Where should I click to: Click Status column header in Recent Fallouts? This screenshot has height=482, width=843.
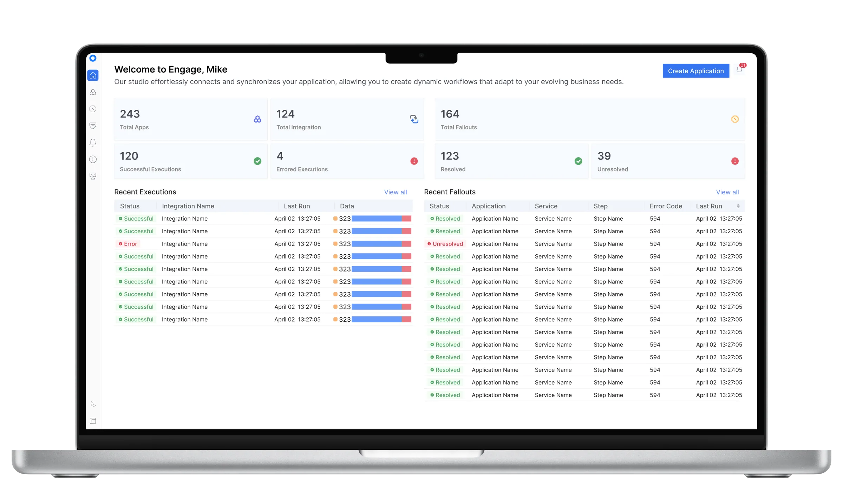click(x=439, y=206)
